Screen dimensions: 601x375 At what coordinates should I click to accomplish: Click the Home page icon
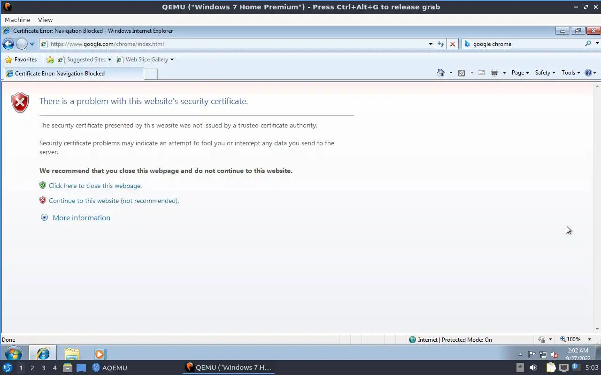440,73
